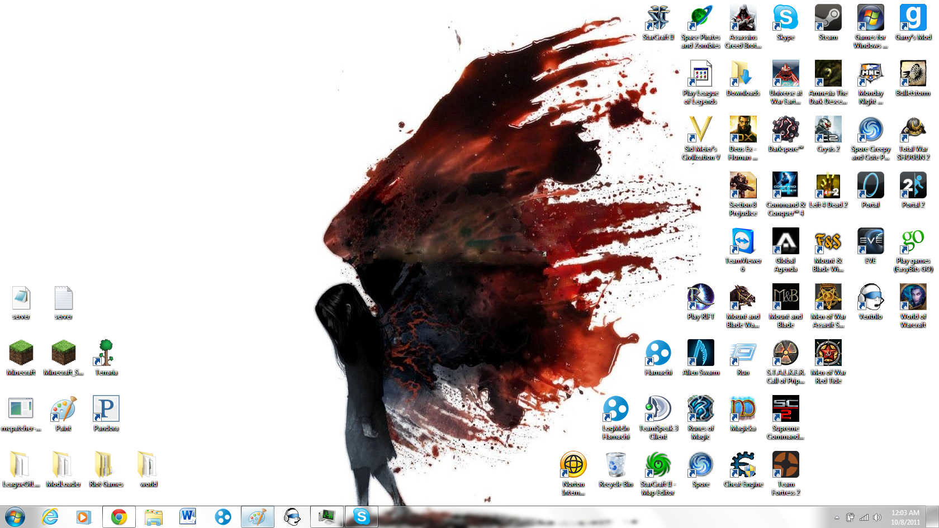Launch Garry's Mod shortcut

click(913, 23)
